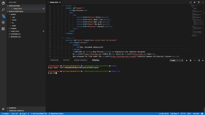The width and height of the screenshot is (205, 115).
Task: Run the file with play button
Action: coord(194,2)
